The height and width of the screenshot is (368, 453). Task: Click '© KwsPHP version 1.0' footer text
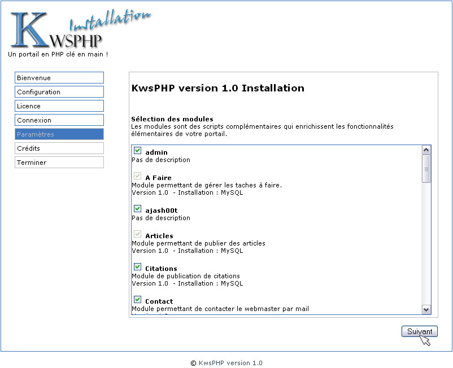226,363
